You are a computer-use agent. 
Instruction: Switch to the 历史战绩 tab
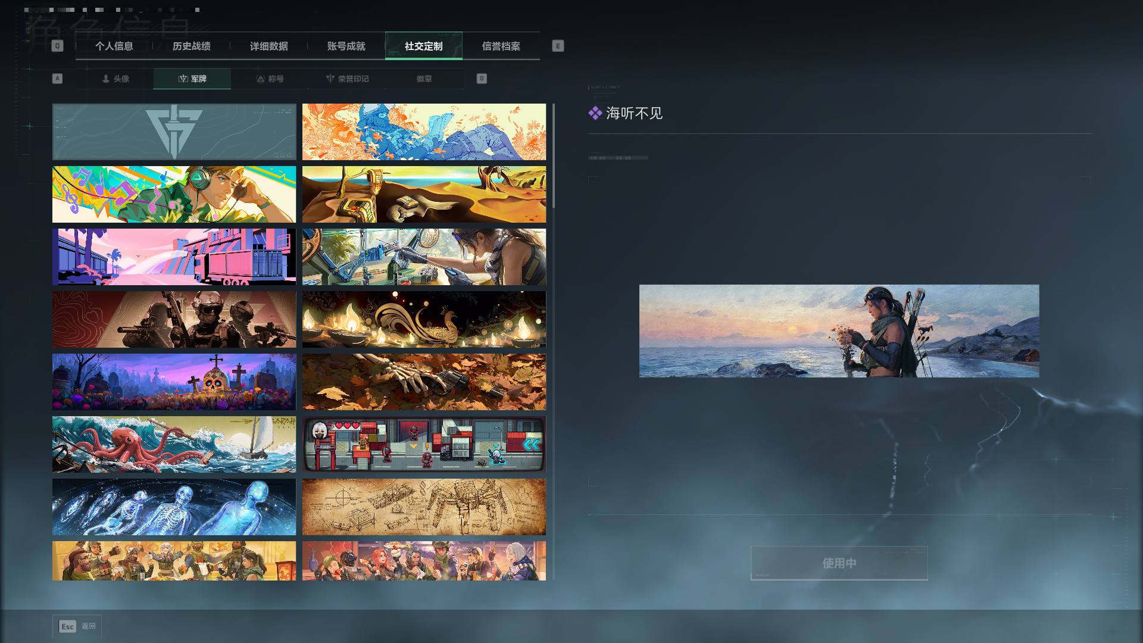click(x=192, y=46)
